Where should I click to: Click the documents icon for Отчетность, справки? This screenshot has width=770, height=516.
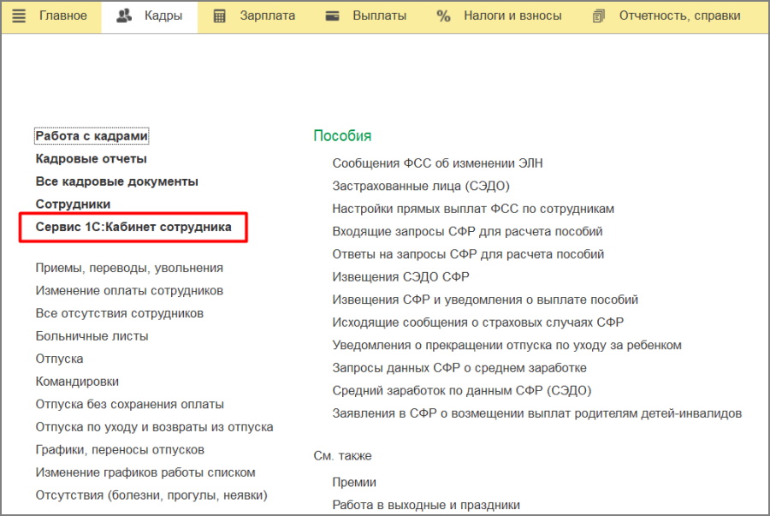pyautogui.click(x=599, y=16)
